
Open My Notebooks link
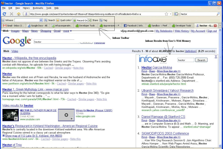pos(164,31)
